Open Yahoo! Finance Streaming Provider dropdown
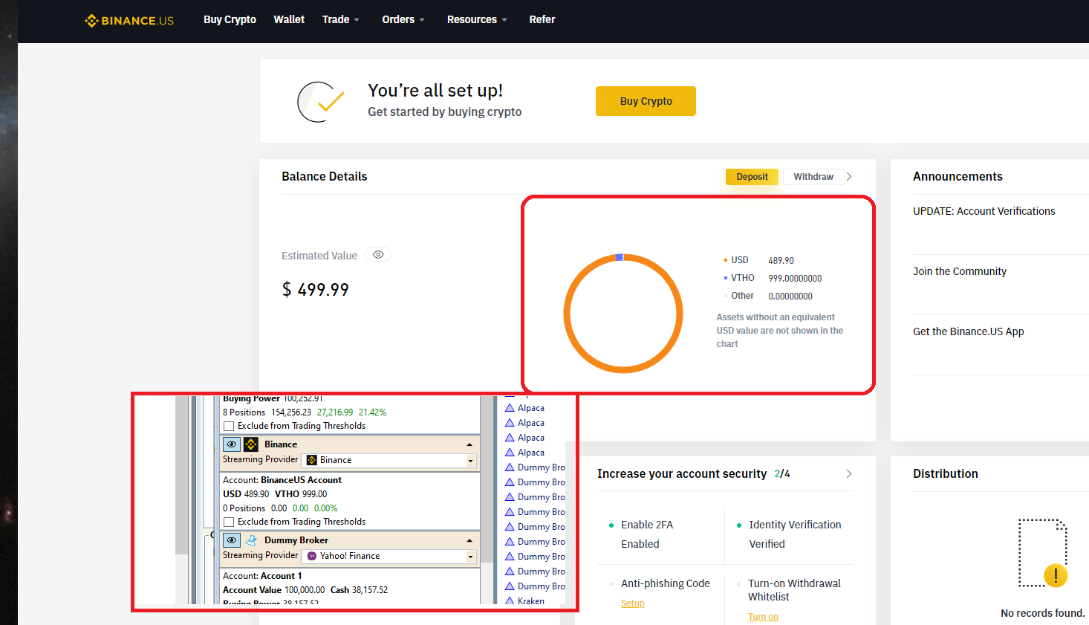 (470, 557)
